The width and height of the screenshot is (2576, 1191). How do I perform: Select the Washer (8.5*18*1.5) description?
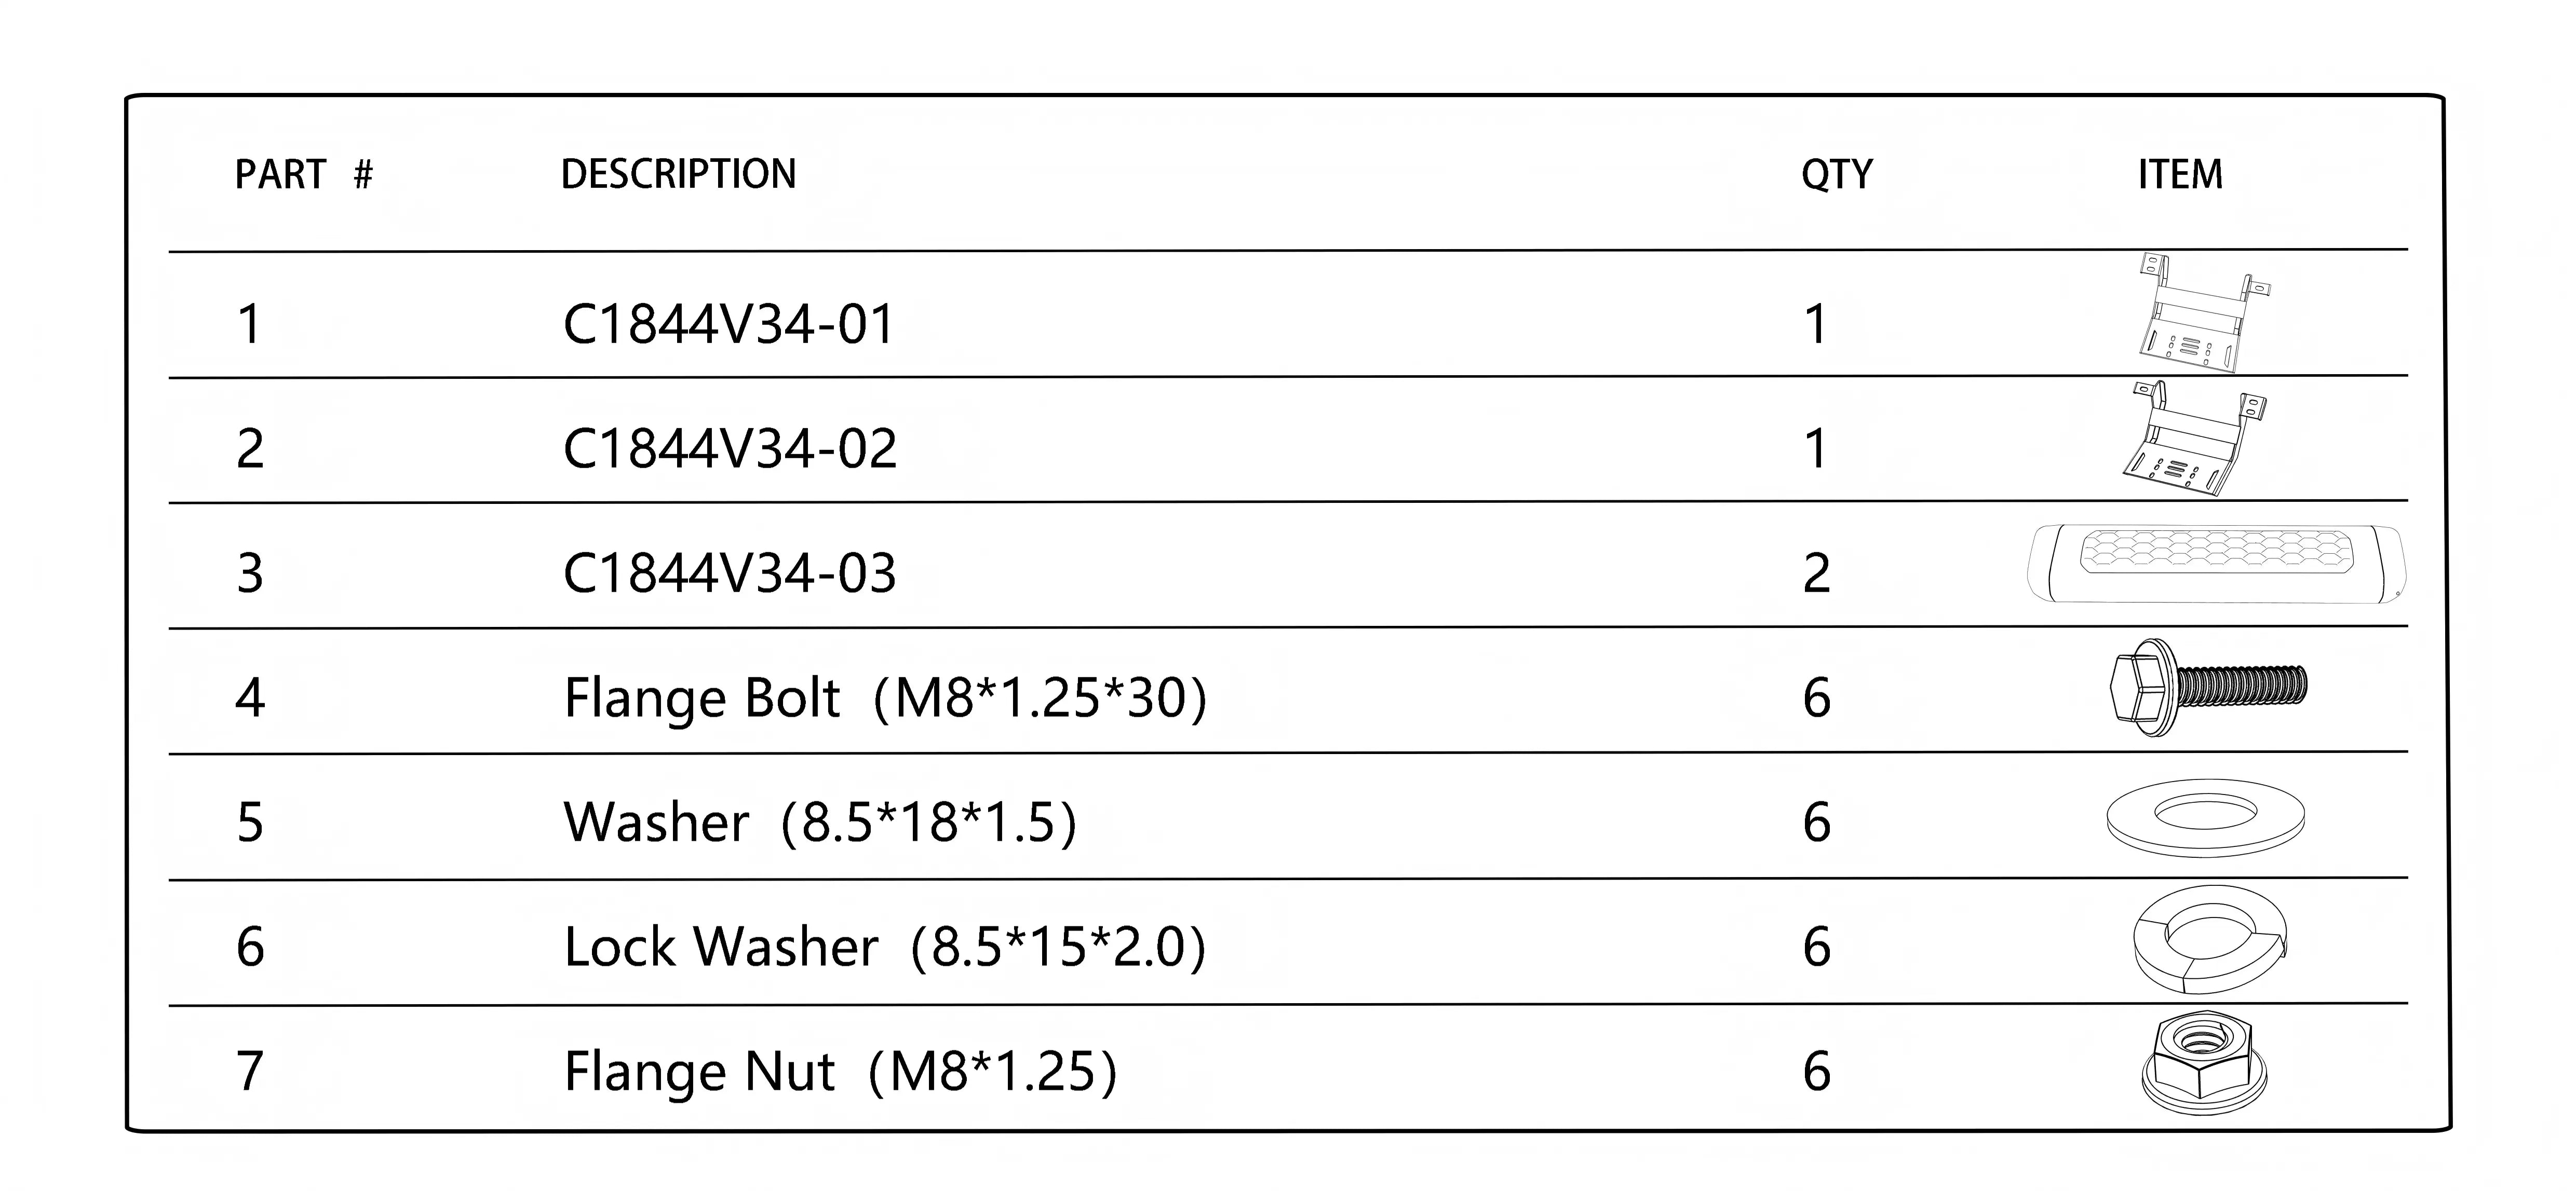820,823
